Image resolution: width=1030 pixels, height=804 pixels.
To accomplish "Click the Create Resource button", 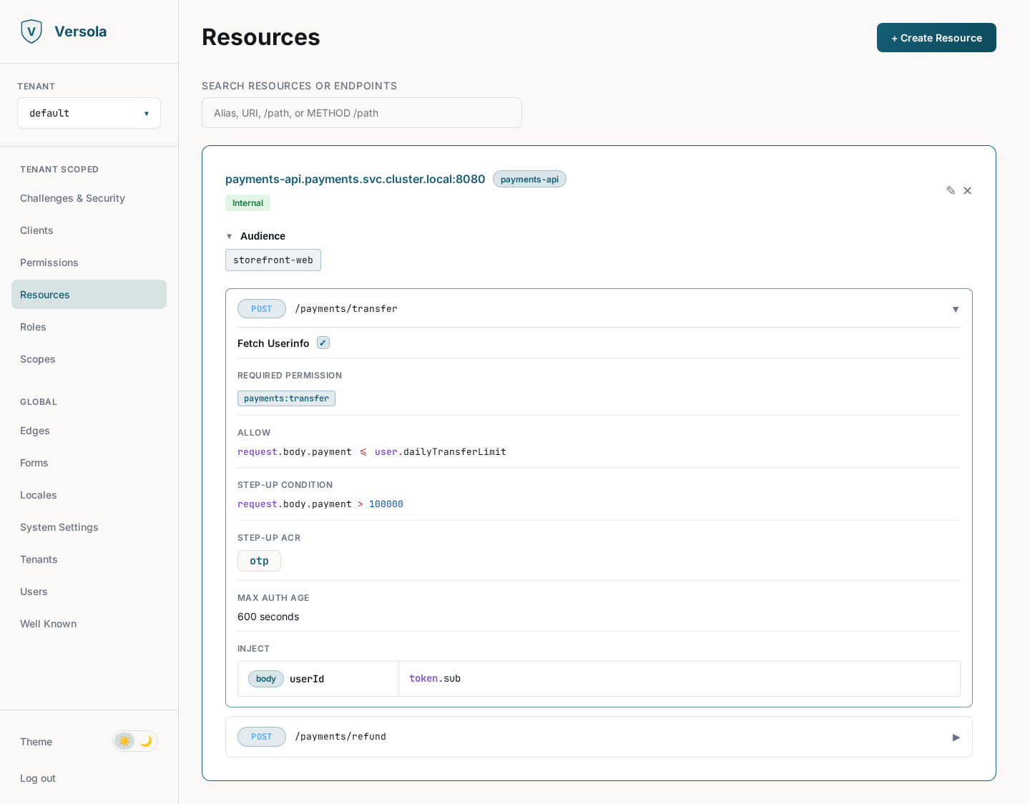I will (x=936, y=38).
